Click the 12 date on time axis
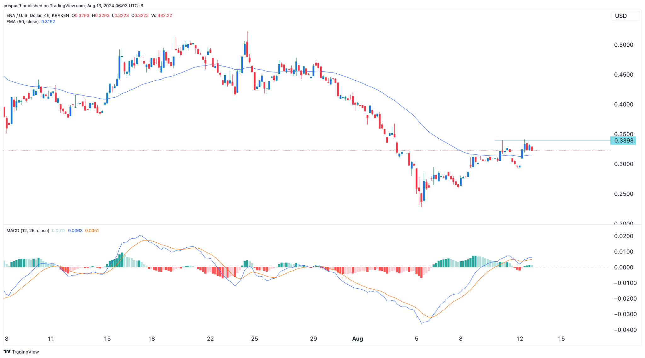 click(520, 339)
